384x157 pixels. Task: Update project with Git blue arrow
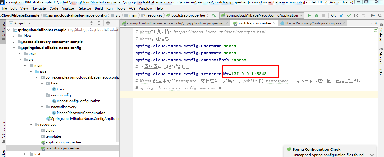342,15
